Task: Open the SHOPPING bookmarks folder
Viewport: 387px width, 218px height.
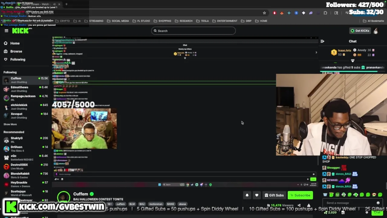Action: click(162, 21)
